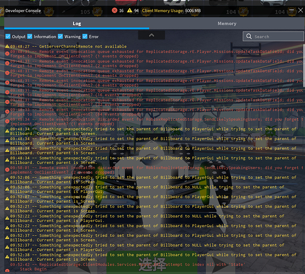Click the error icon of the '(32 events dropped)' entry
The image size is (305, 274).
tap(7, 102)
